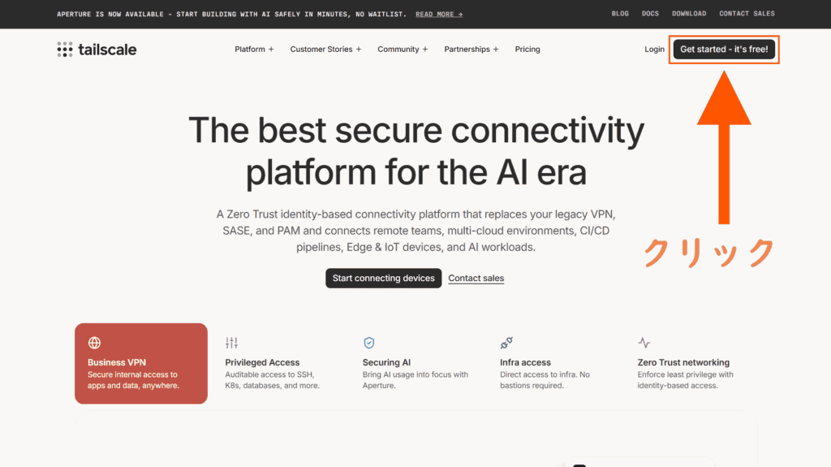831x467 pixels.
Task: Click Login in the header
Action: click(x=654, y=50)
